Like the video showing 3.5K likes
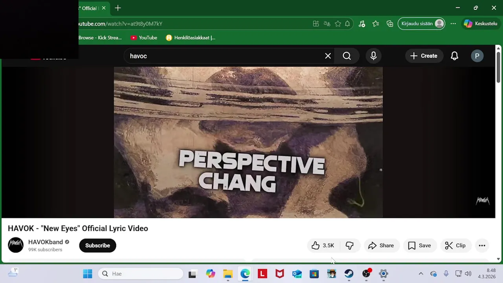Viewport: 503px width, 283px height. (x=323, y=245)
